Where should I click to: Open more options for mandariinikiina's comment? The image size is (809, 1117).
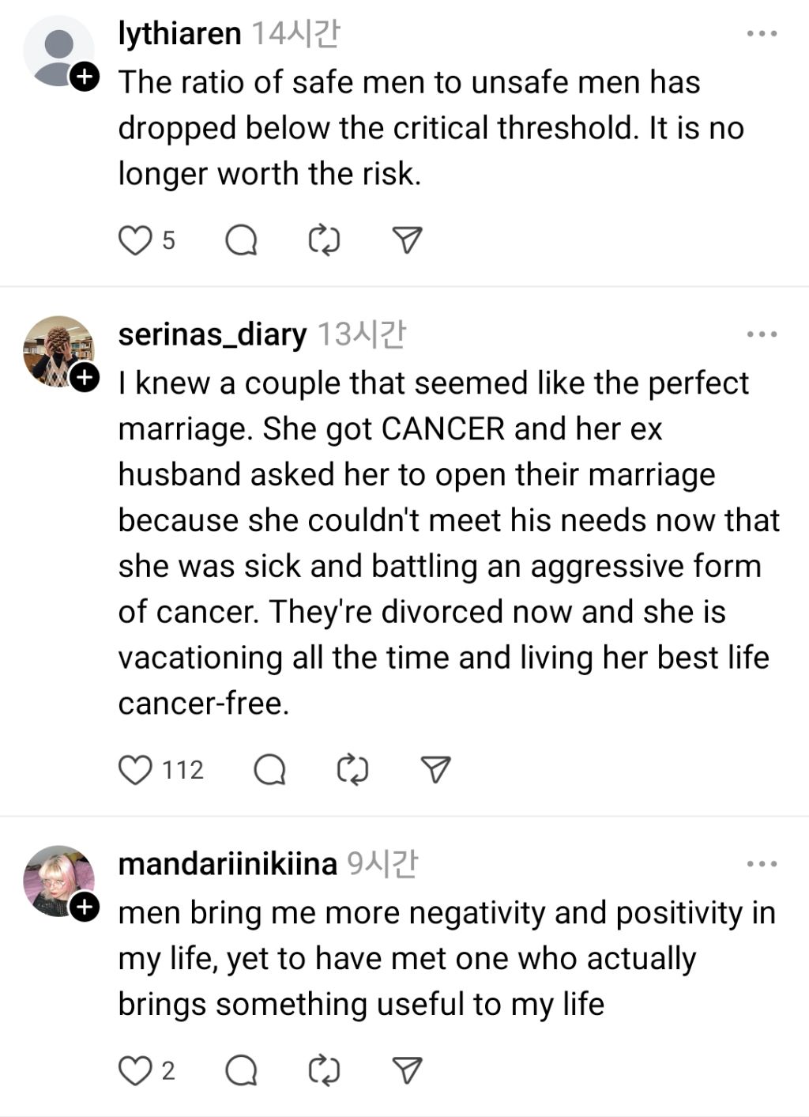click(x=762, y=865)
